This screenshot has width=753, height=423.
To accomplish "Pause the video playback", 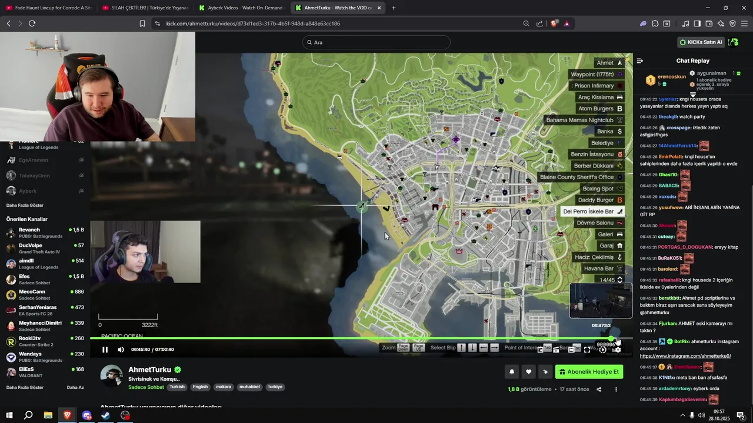I will (x=105, y=350).
